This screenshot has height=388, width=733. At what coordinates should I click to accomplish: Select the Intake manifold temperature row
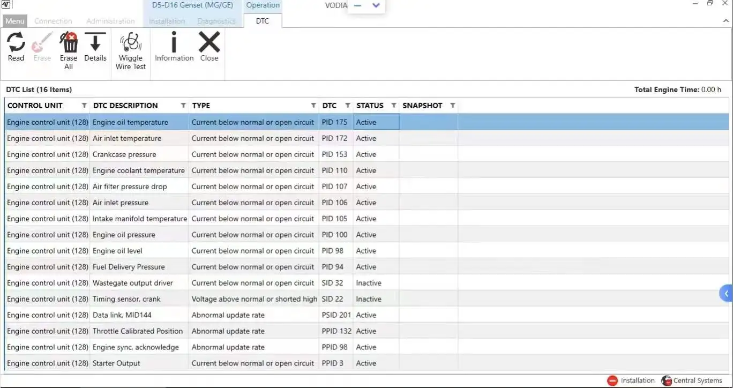tap(366, 219)
